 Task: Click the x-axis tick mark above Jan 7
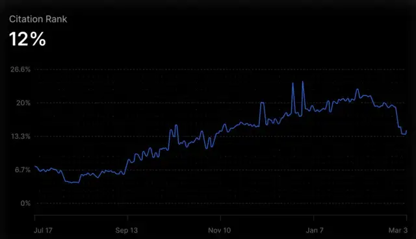click(x=313, y=218)
